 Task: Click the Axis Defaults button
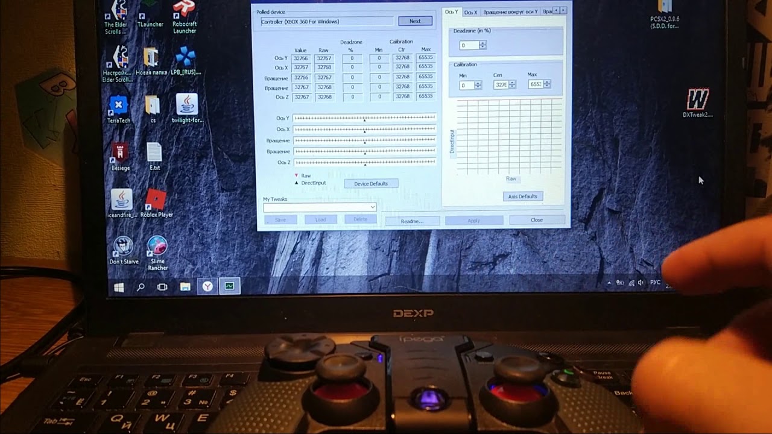[522, 197]
